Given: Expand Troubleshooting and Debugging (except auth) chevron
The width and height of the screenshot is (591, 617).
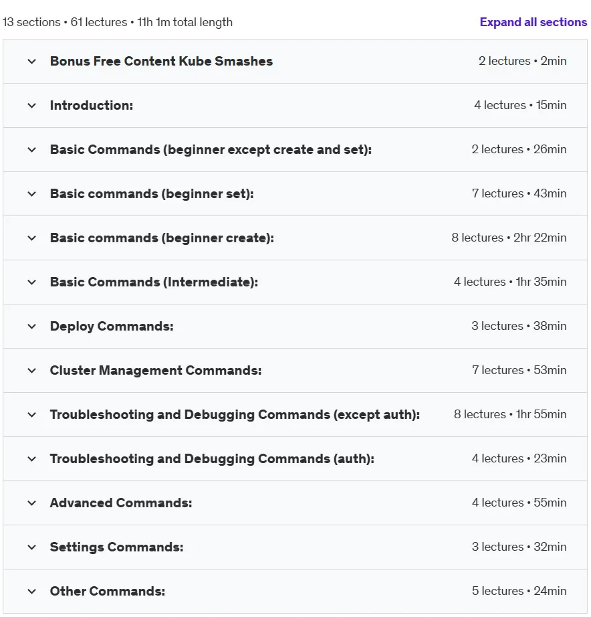Looking at the screenshot, I should coord(32,414).
